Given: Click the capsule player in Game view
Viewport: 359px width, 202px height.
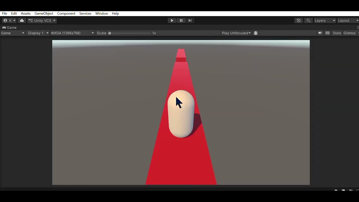Looking at the screenshot, I should (x=181, y=114).
